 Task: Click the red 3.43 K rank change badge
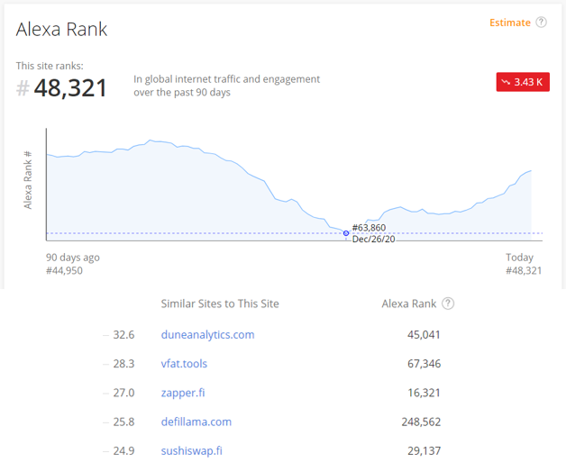[x=523, y=82]
